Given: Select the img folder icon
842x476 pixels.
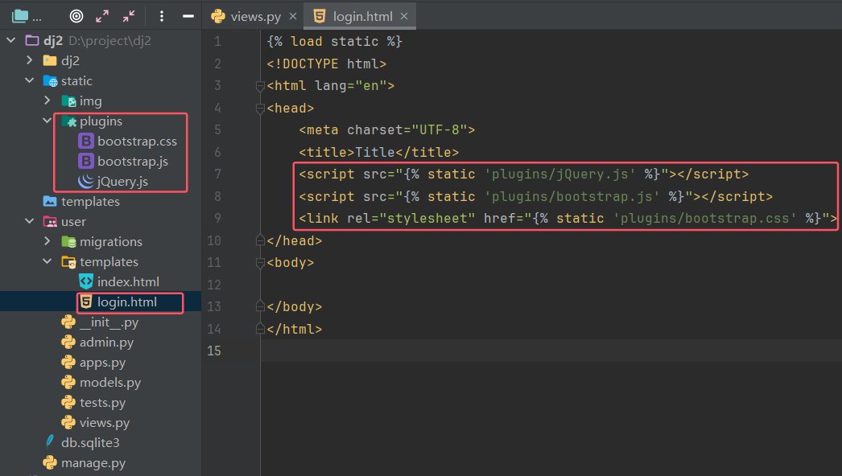Looking at the screenshot, I should [68, 101].
